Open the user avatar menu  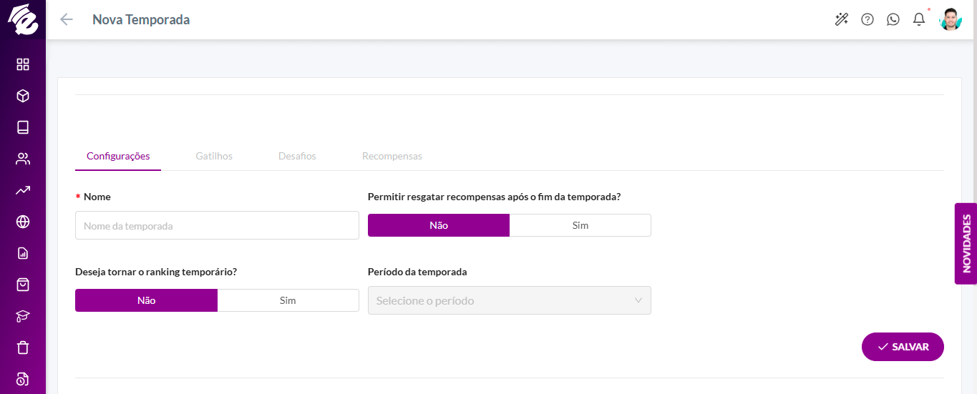(951, 19)
